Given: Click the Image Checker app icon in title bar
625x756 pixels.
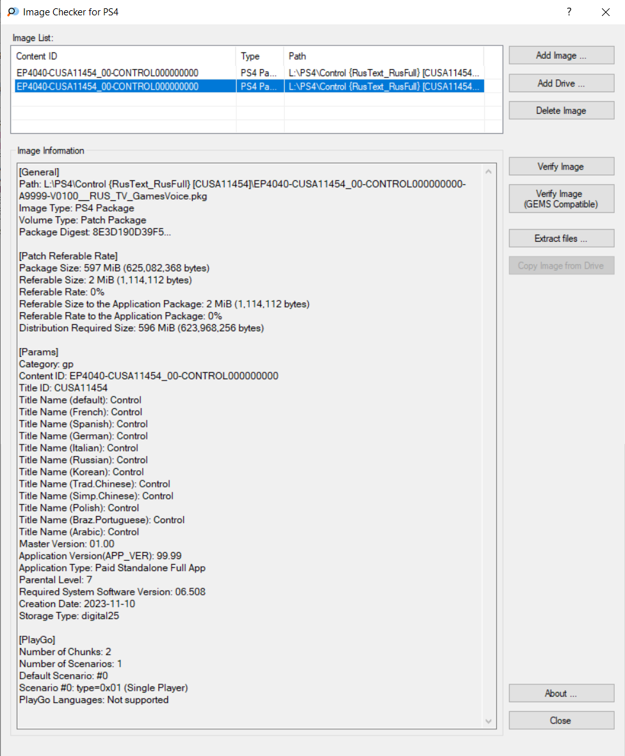Looking at the screenshot, I should click(13, 12).
